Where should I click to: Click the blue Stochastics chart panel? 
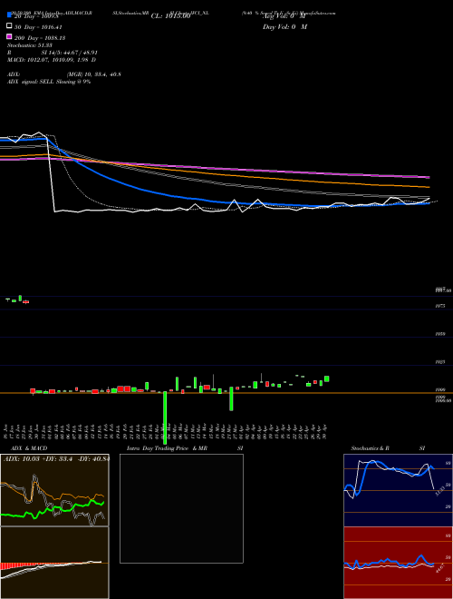point(398,490)
